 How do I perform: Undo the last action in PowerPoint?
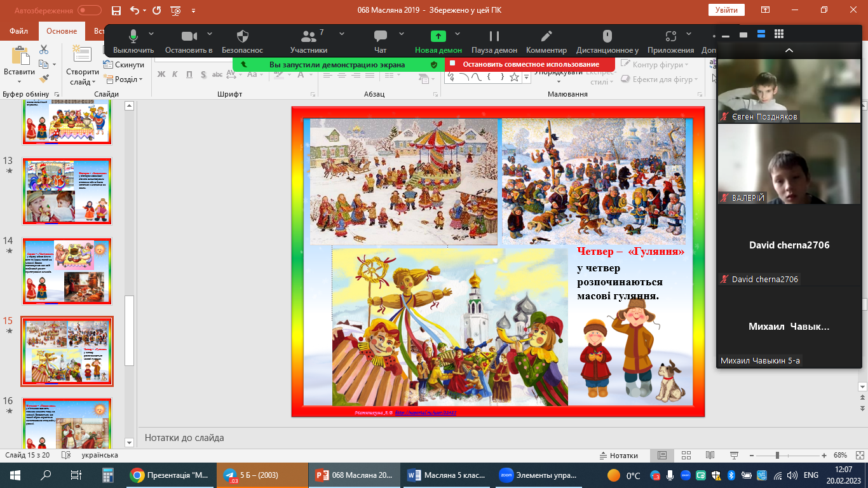click(134, 11)
